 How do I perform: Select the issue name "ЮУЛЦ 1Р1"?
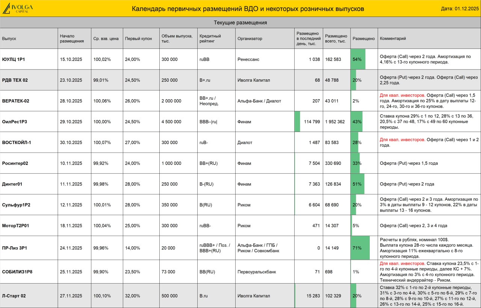[14, 59]
